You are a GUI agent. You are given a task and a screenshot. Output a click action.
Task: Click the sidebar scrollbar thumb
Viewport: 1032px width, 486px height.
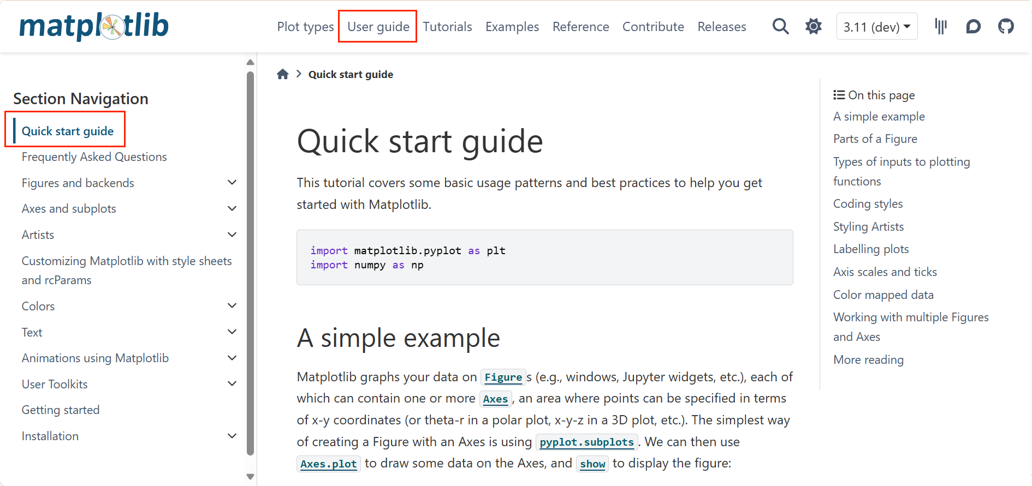pyautogui.click(x=250, y=263)
